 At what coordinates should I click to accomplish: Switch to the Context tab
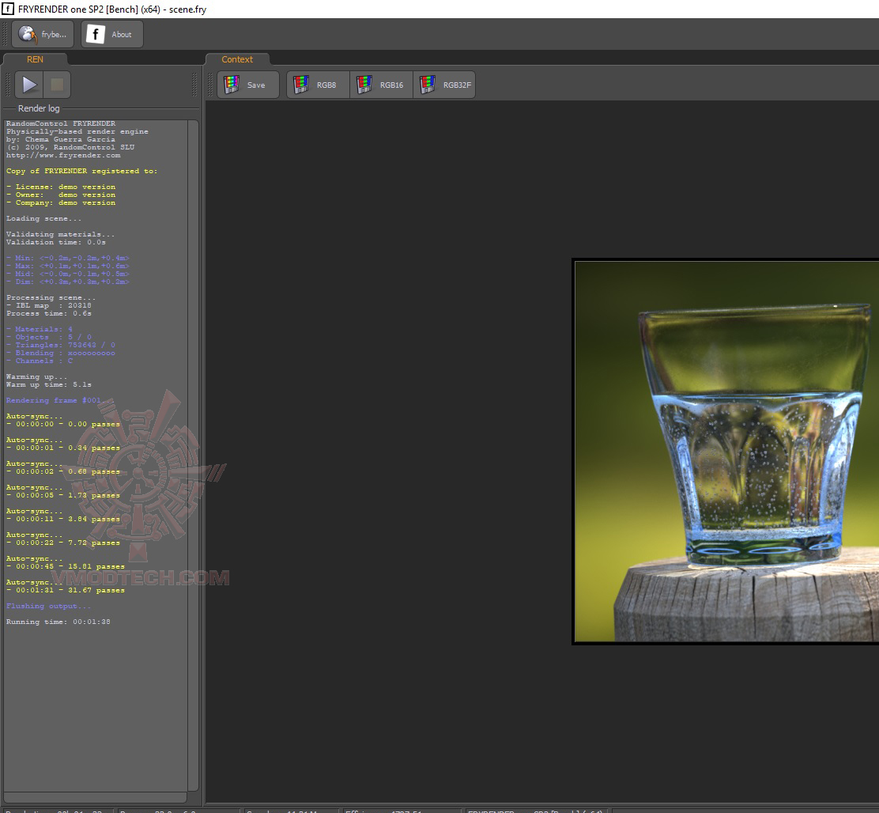coord(237,59)
